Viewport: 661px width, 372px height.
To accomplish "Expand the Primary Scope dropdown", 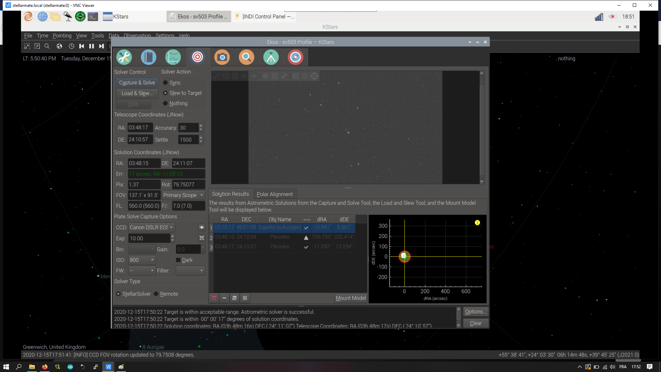I will tap(183, 195).
